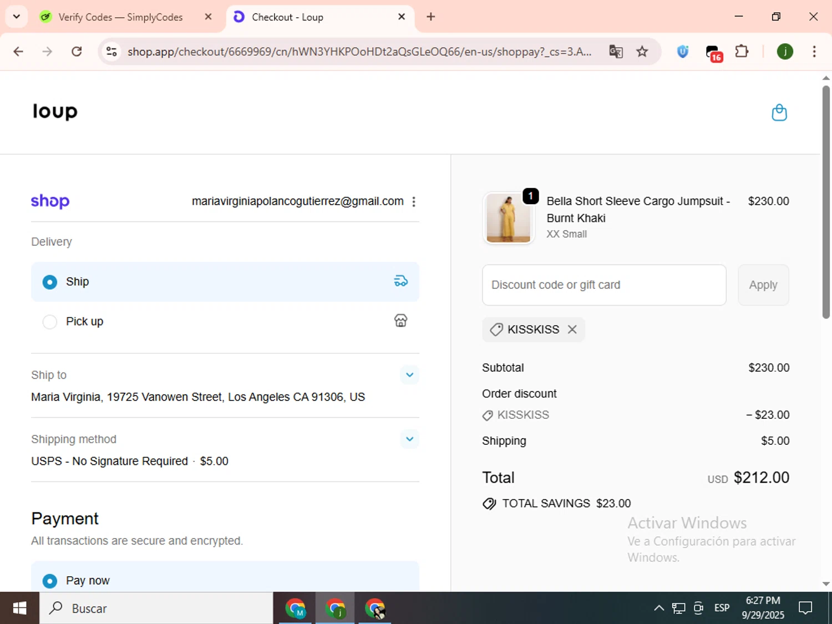Image resolution: width=832 pixels, height=624 pixels.
Task: Open Chrome three-dot menu
Action: (x=814, y=52)
